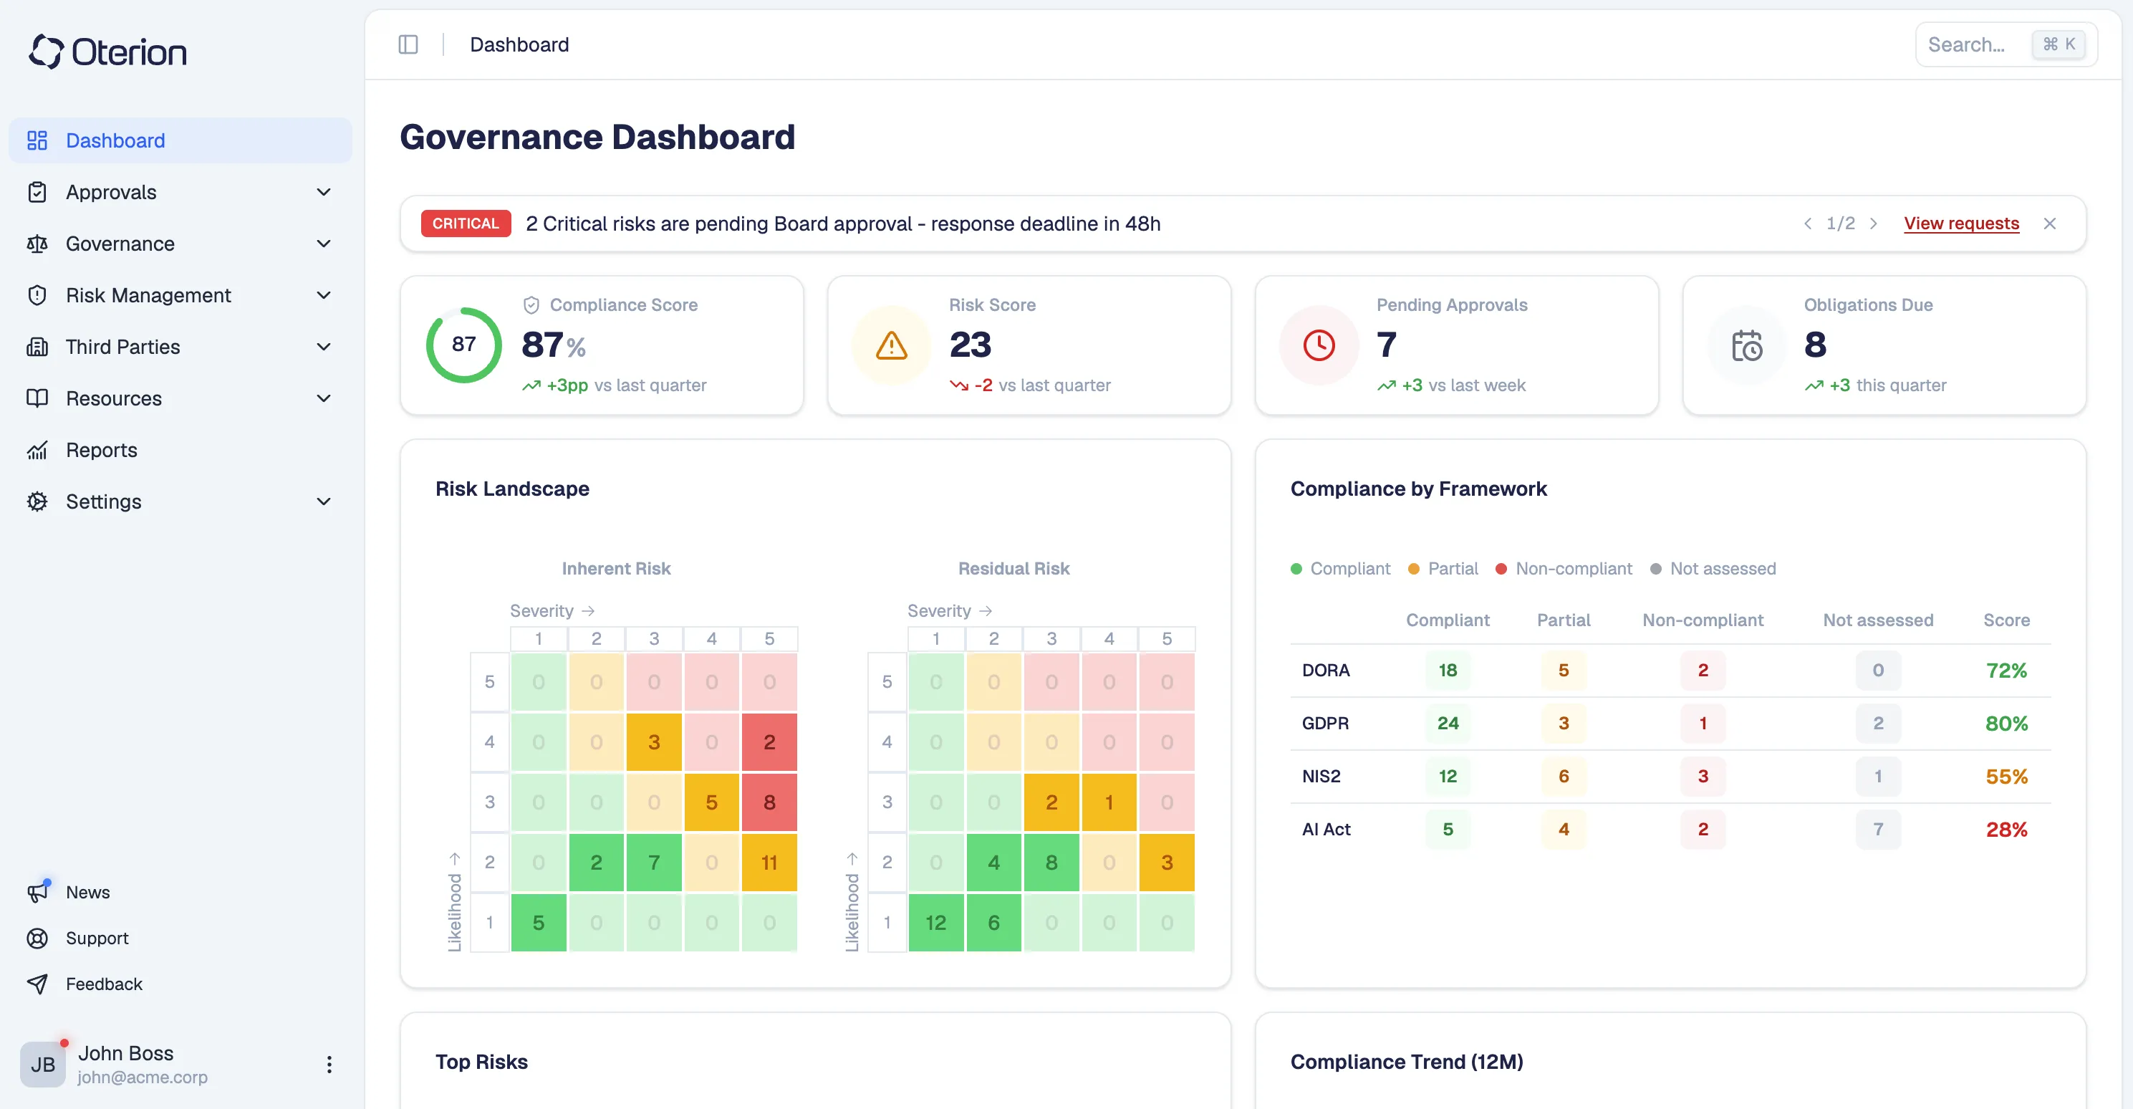Expand the Governance menu chevron
This screenshot has width=2133, height=1109.
324,244
